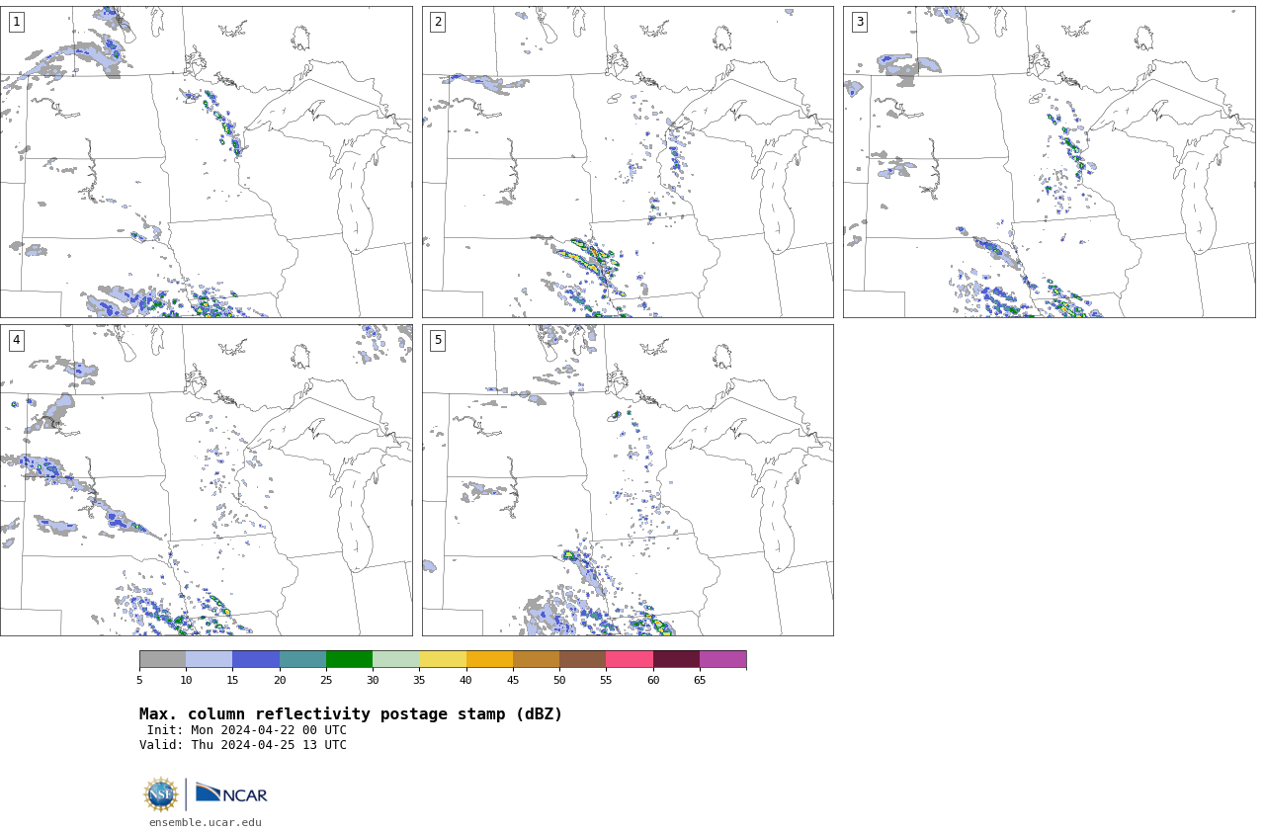Click the maroon 60-65 dBZ swatch
1265x834 pixels.
(x=676, y=659)
